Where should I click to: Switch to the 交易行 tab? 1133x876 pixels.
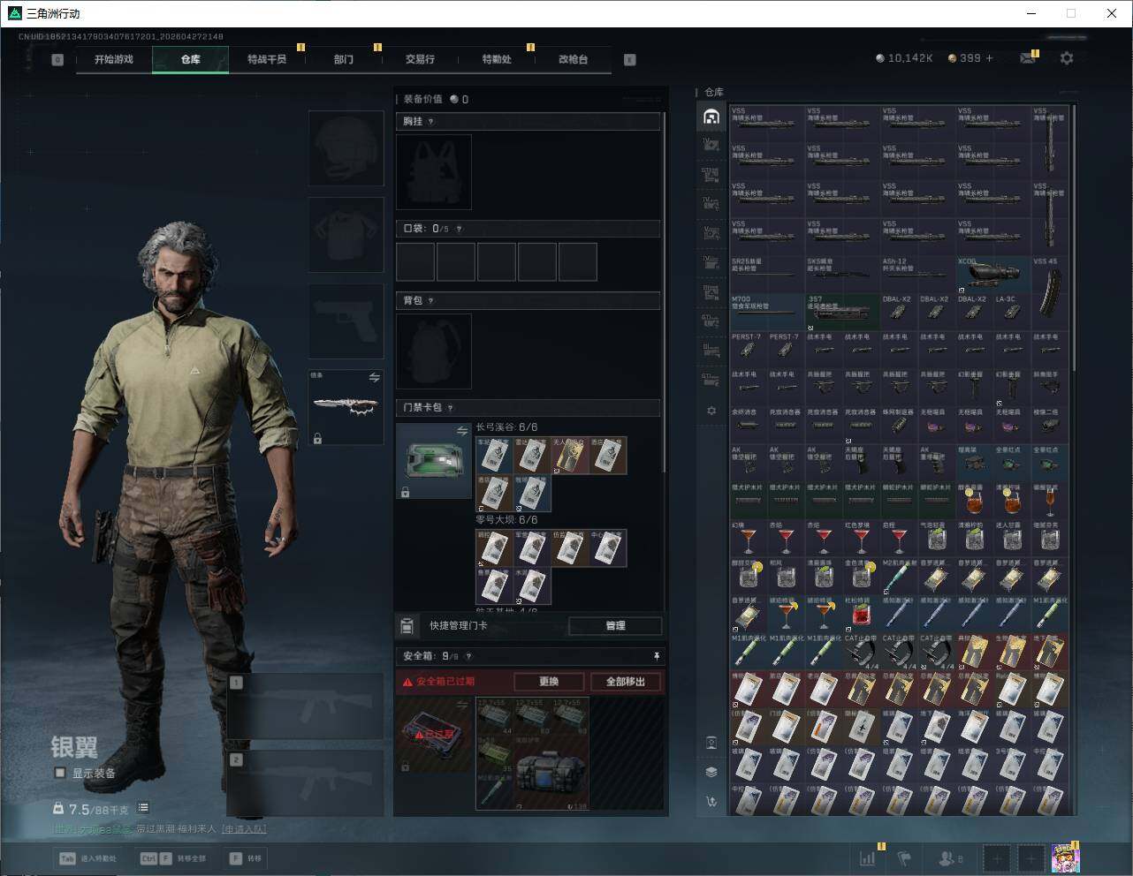click(x=420, y=59)
